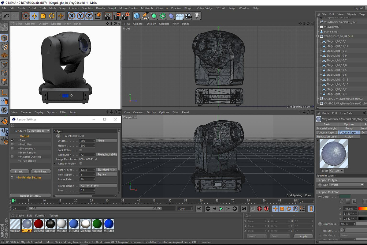Image resolution: width=367 pixels, height=245 pixels.
Task: Open the File menu
Action: 4,8
